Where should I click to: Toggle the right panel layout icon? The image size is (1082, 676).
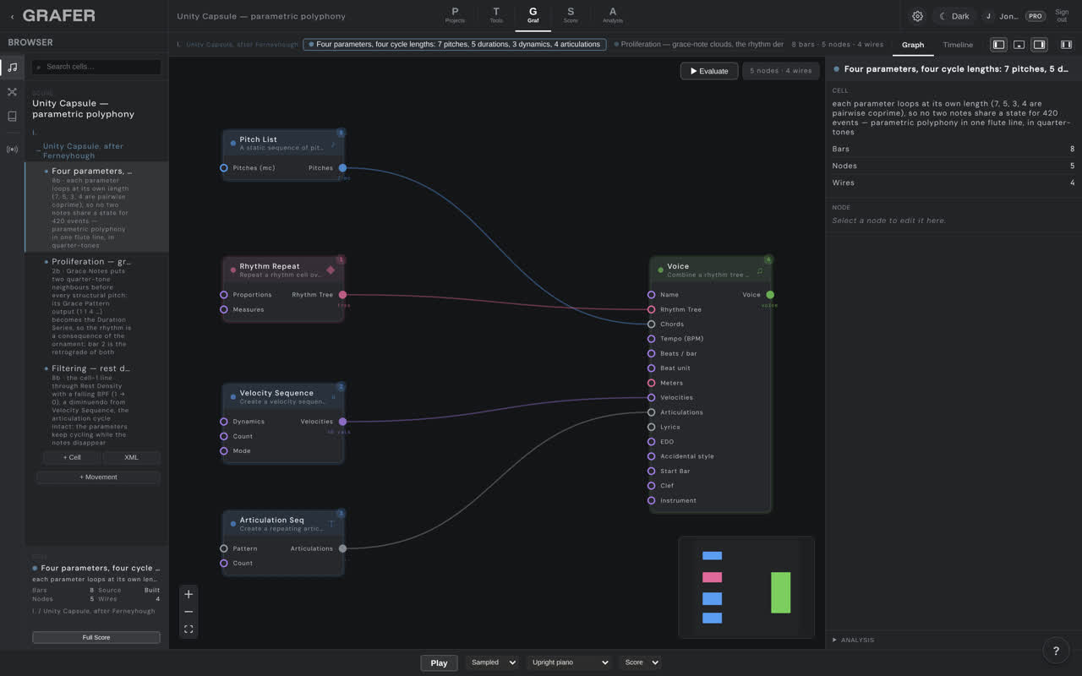pos(1039,45)
